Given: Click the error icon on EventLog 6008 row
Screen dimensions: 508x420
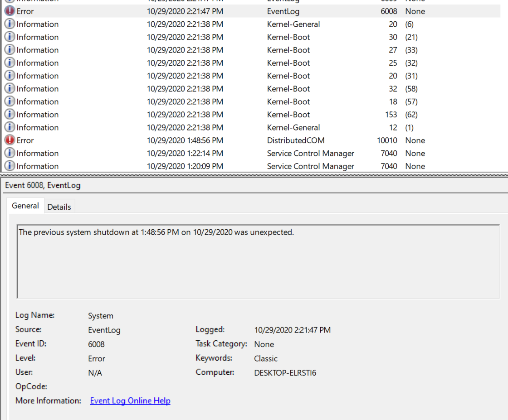Looking at the screenshot, I should click(x=10, y=11).
